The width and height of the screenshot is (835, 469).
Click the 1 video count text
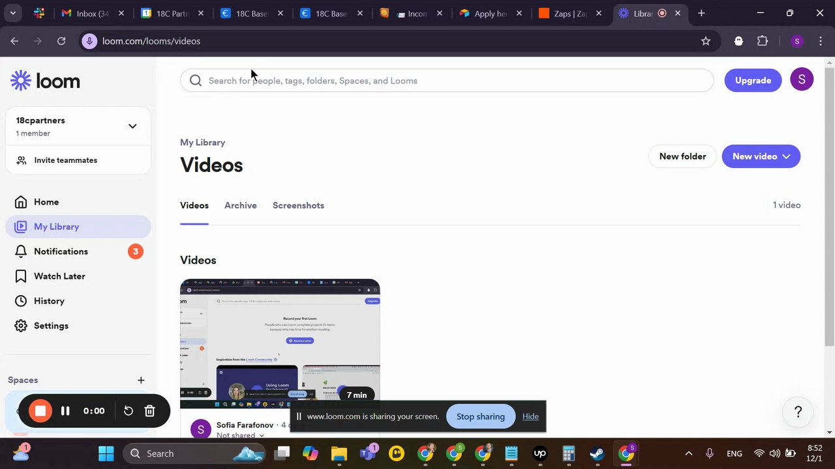(x=787, y=205)
